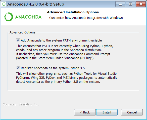The width and height of the screenshot is (147, 120).
Task: Click the description mentioning PyCharm and Wing IDE
Action: point(67,78)
